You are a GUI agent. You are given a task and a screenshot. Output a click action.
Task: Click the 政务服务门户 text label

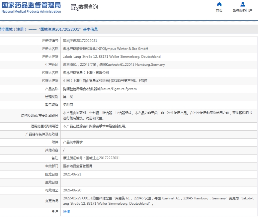click(242, 11)
